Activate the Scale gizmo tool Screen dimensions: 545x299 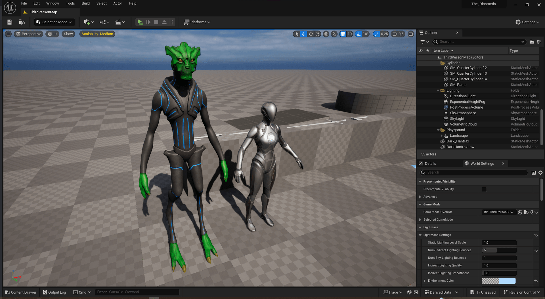point(317,34)
